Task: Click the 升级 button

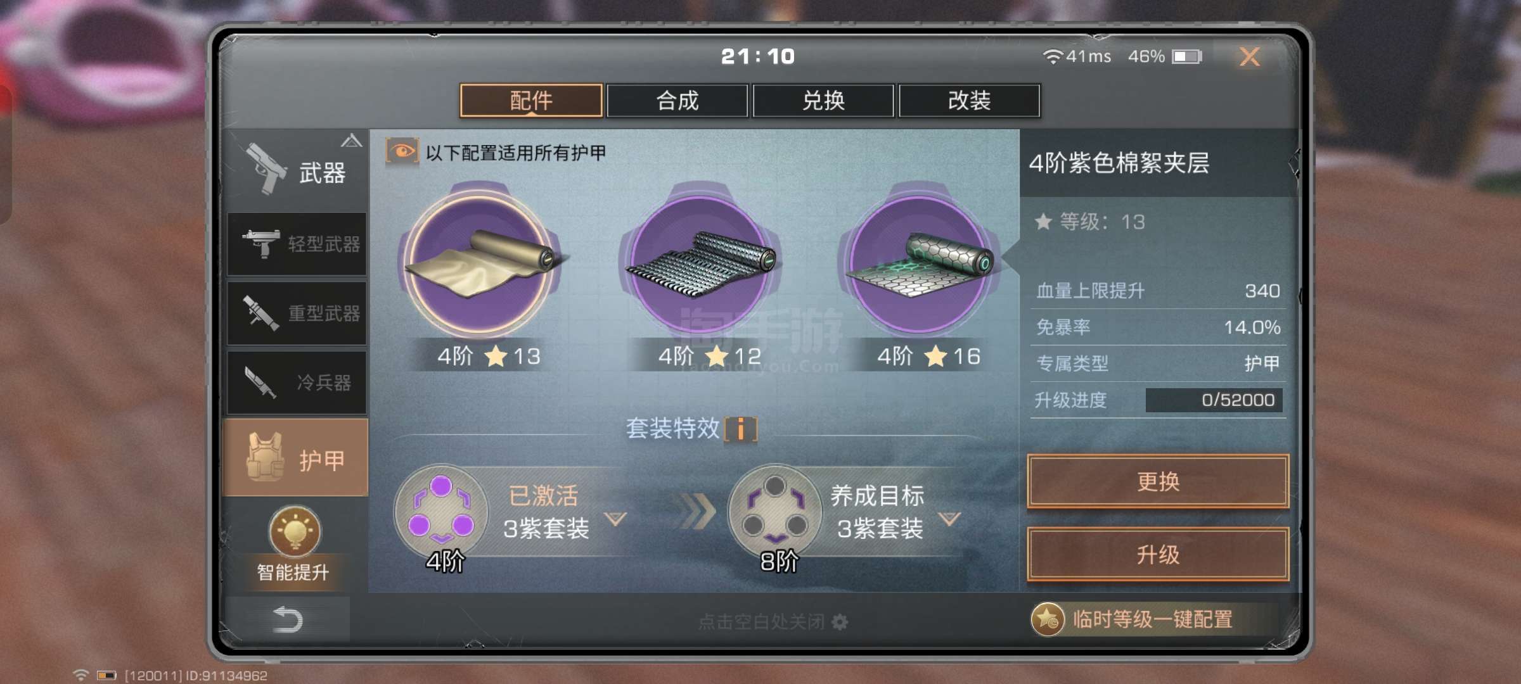Action: pos(1158,555)
